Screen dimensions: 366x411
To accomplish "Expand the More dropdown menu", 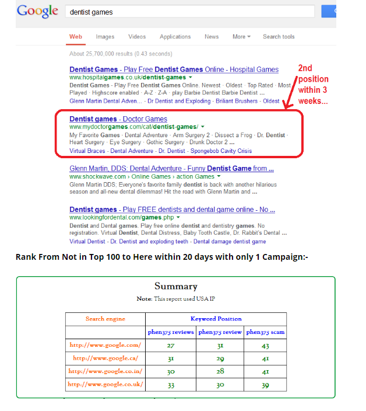I will (x=241, y=37).
